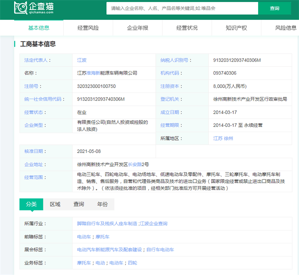Viewport: 299px width, 275px height.
Task: Click the 企查猫 logo icon
Action: [20, 7]
